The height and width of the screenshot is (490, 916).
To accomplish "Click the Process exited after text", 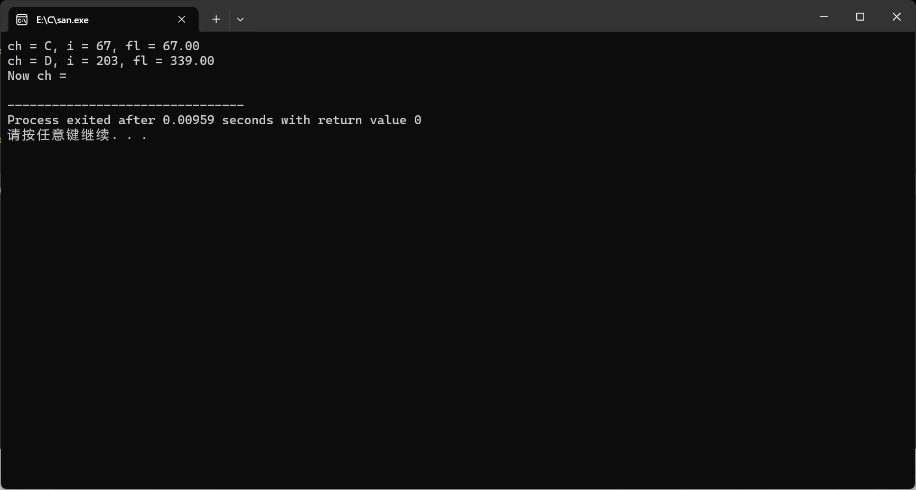I will click(x=81, y=121).
